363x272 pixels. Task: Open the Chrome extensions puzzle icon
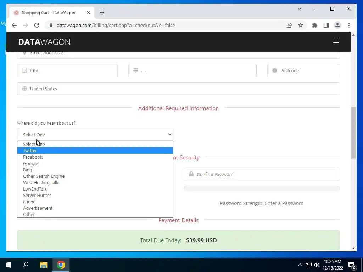coord(315,25)
